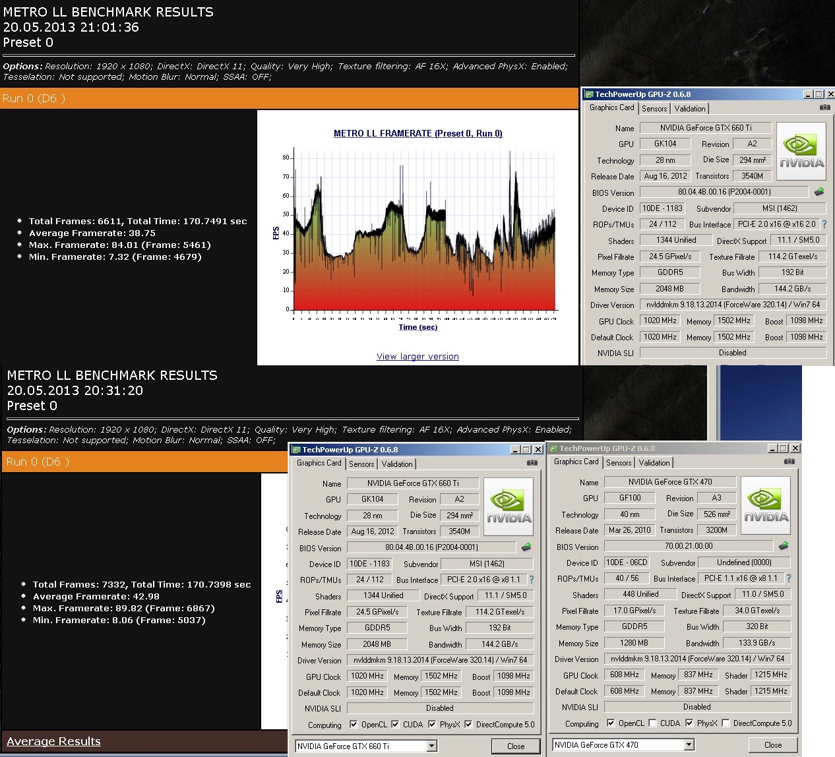Click the camera icon in the top GPU-Z window

(x=824, y=107)
